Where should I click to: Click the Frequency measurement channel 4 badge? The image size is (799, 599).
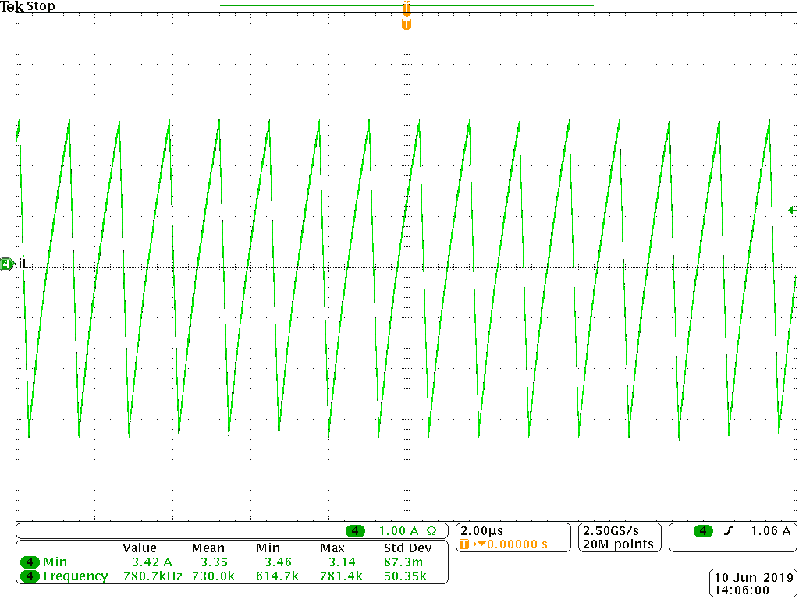click(30, 576)
